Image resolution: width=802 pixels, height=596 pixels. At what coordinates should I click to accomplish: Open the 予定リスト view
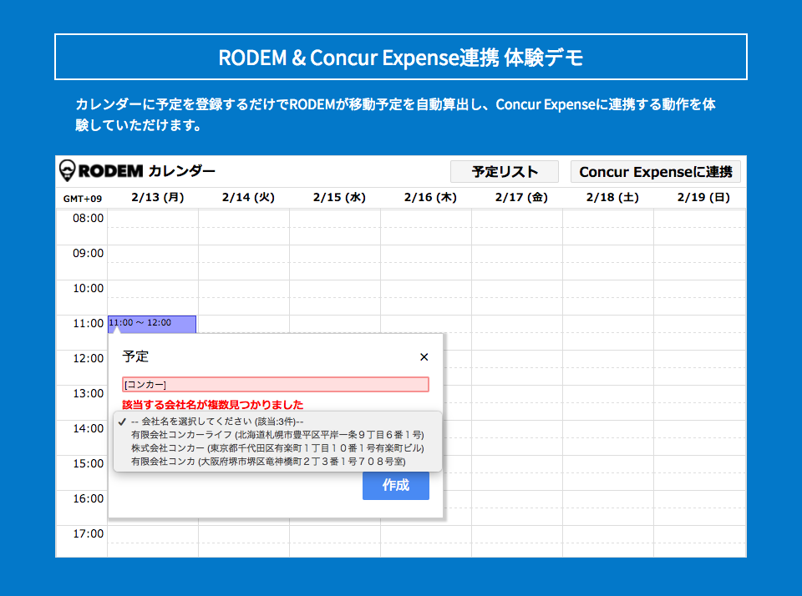pyautogui.click(x=505, y=172)
